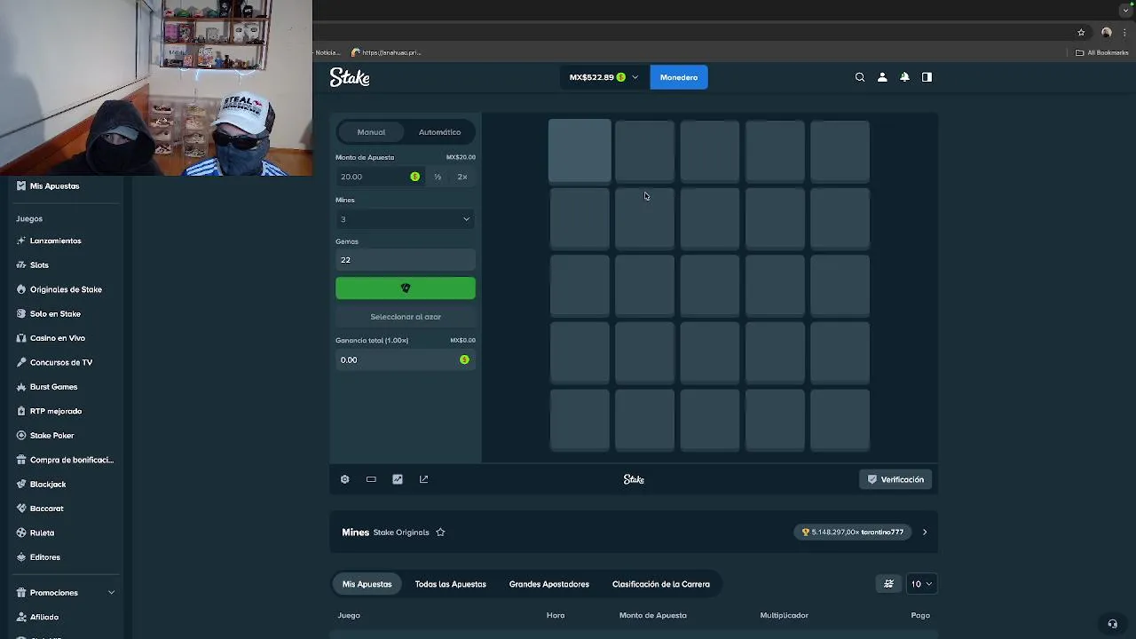Open live support headset icon

point(1112,624)
